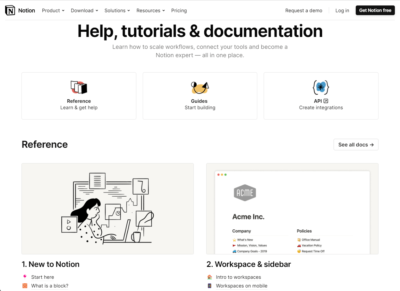Open the Workspaces on mobile link
The image size is (400, 291).
click(242, 286)
